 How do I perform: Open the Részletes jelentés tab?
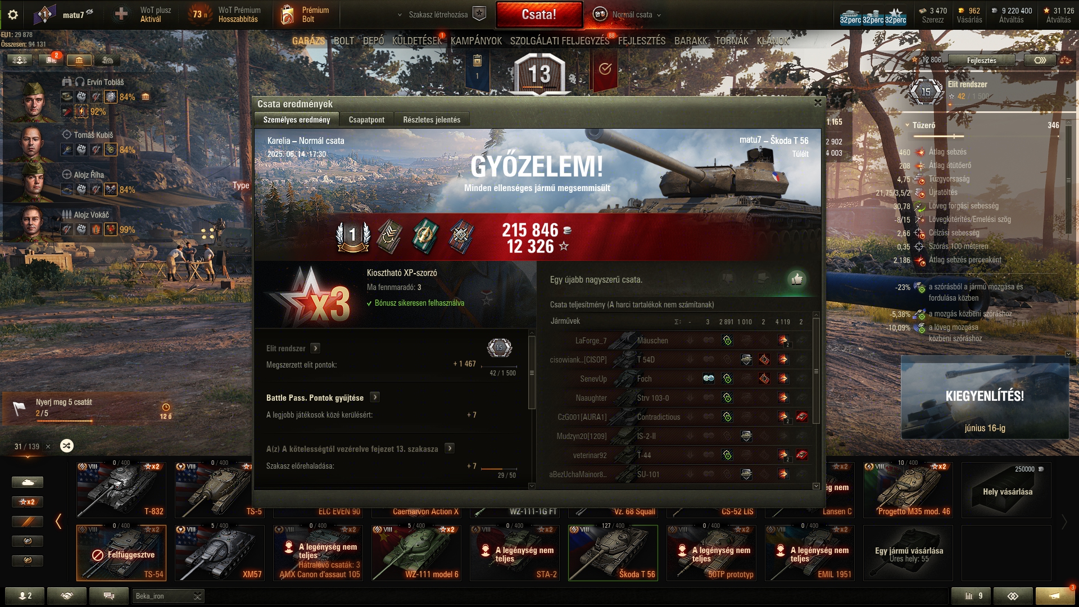[x=432, y=120]
